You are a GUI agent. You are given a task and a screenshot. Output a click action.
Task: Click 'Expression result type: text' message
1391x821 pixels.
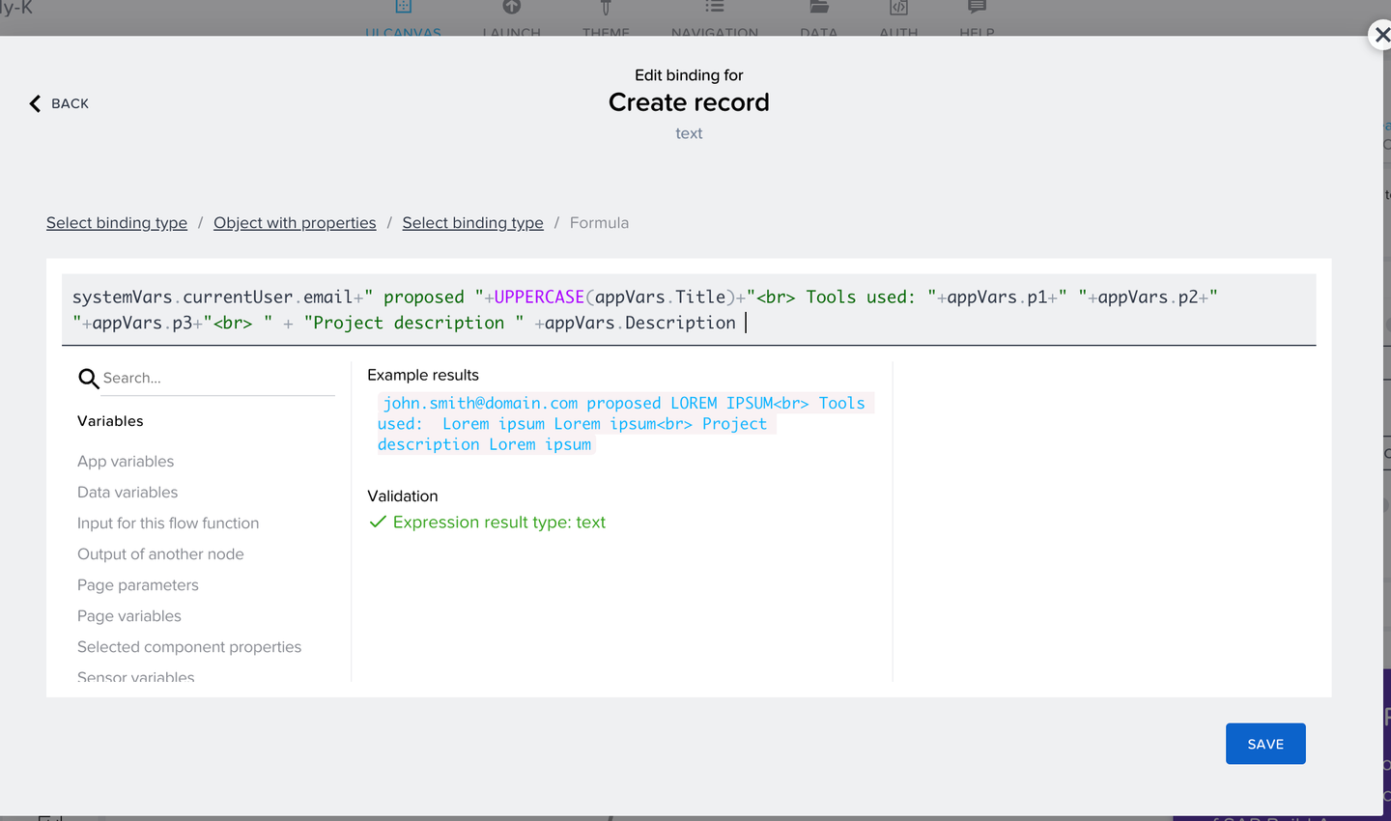[x=499, y=523]
